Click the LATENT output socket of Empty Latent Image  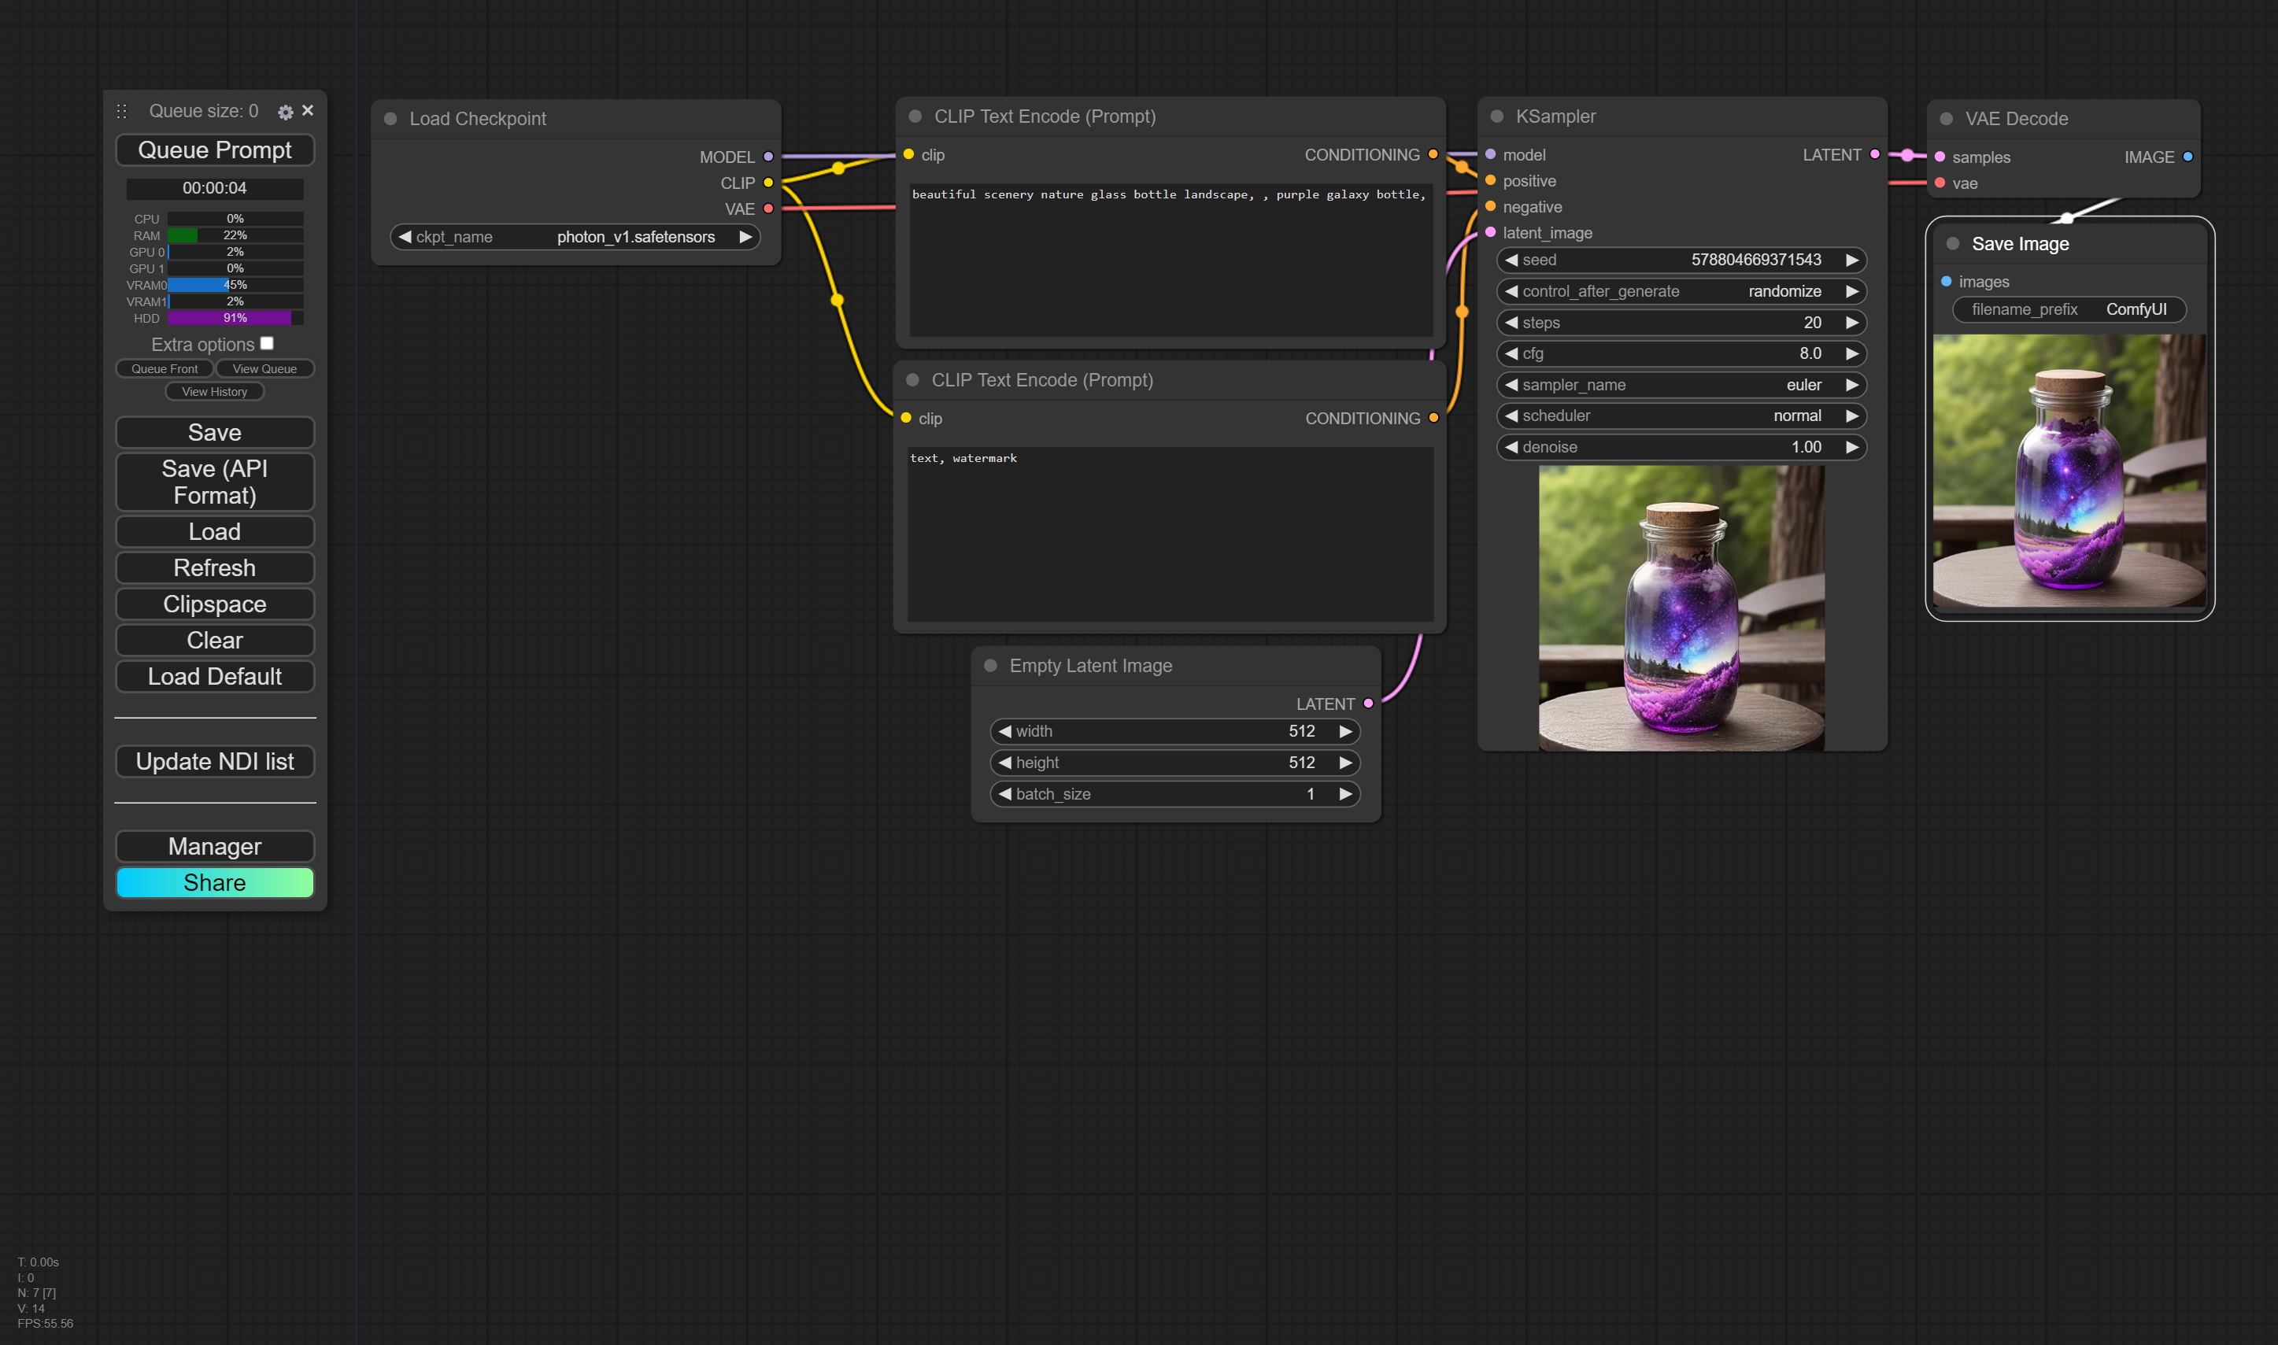pos(1368,704)
